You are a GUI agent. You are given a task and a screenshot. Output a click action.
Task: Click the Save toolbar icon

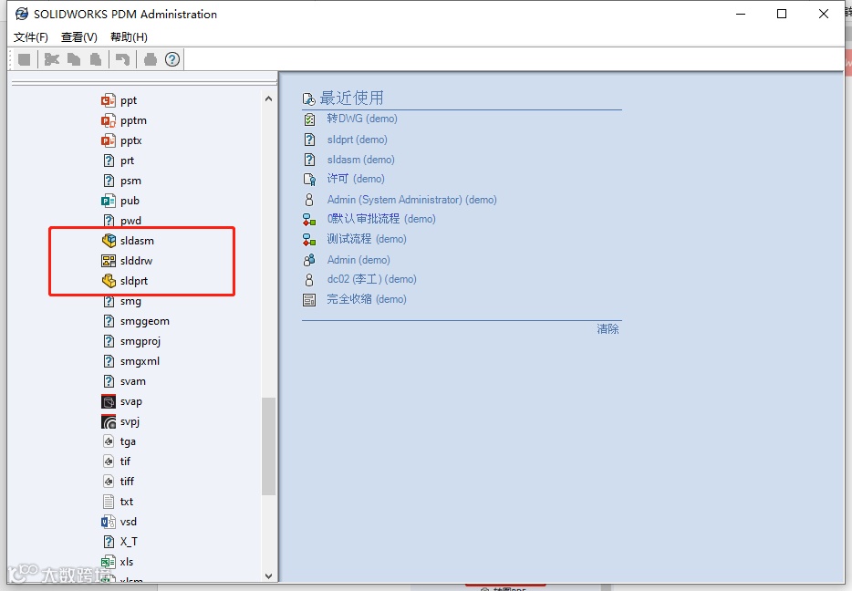(x=25, y=59)
